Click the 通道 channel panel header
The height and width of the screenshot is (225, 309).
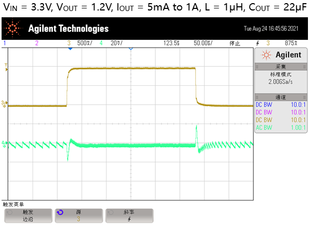coord(281,97)
